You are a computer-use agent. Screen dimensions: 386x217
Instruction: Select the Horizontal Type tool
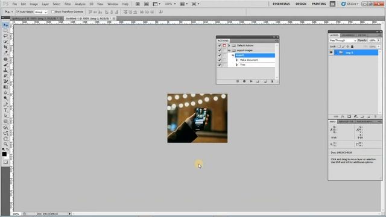(x=5, y=110)
